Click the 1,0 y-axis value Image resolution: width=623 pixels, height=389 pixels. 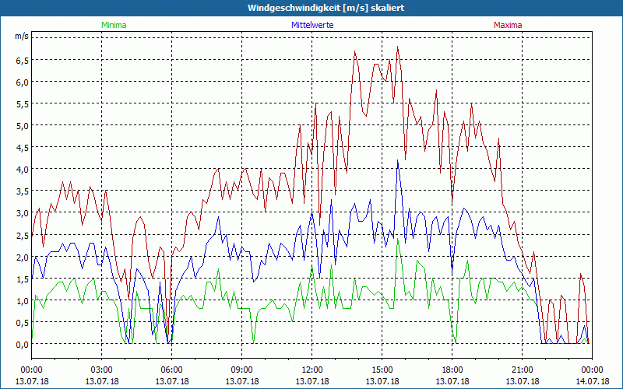[x=22, y=300]
